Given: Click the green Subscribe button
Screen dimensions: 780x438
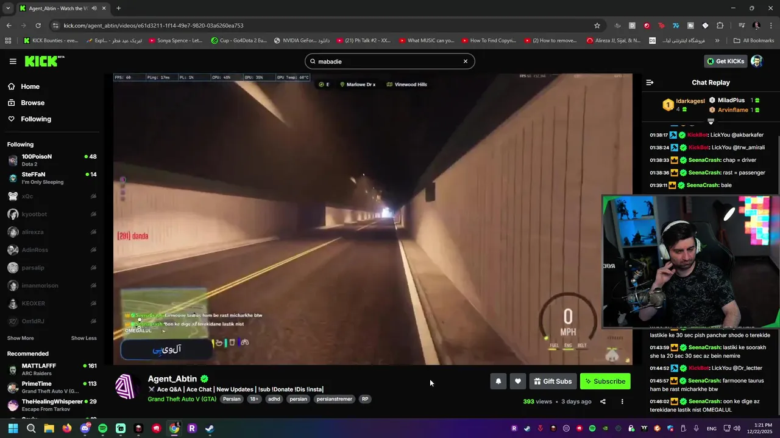Looking at the screenshot, I should [x=605, y=381].
